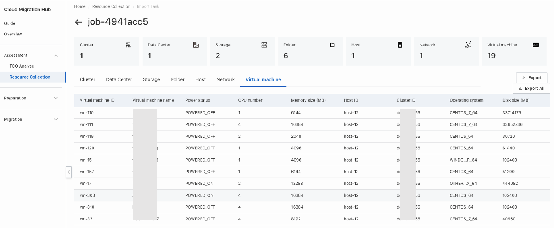Viewport: 554px width, 228px height.
Task: Click the Storage card icon
Action: click(264, 45)
